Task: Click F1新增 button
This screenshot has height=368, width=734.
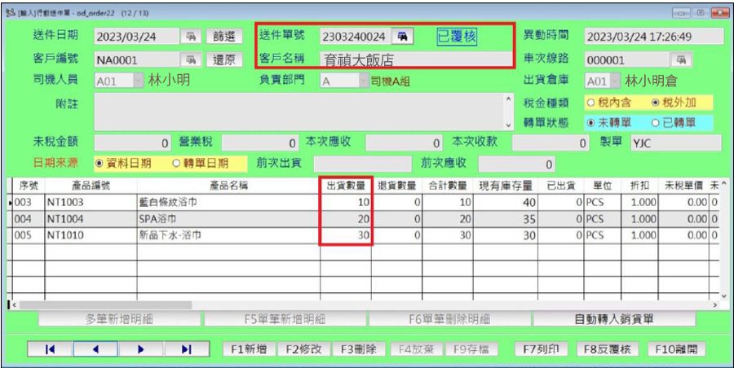Action: [250, 348]
